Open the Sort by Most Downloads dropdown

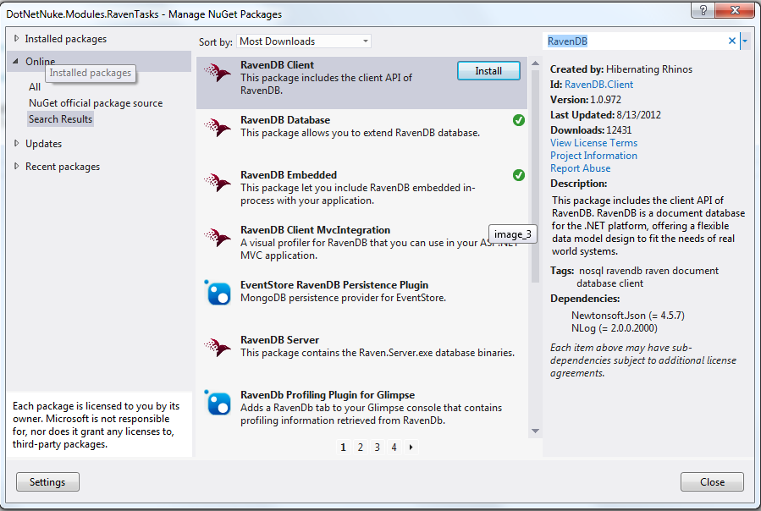tap(303, 41)
